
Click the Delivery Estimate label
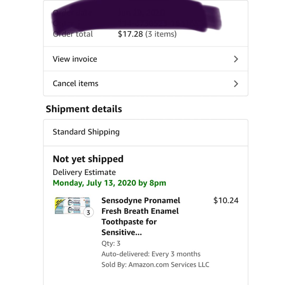point(84,172)
